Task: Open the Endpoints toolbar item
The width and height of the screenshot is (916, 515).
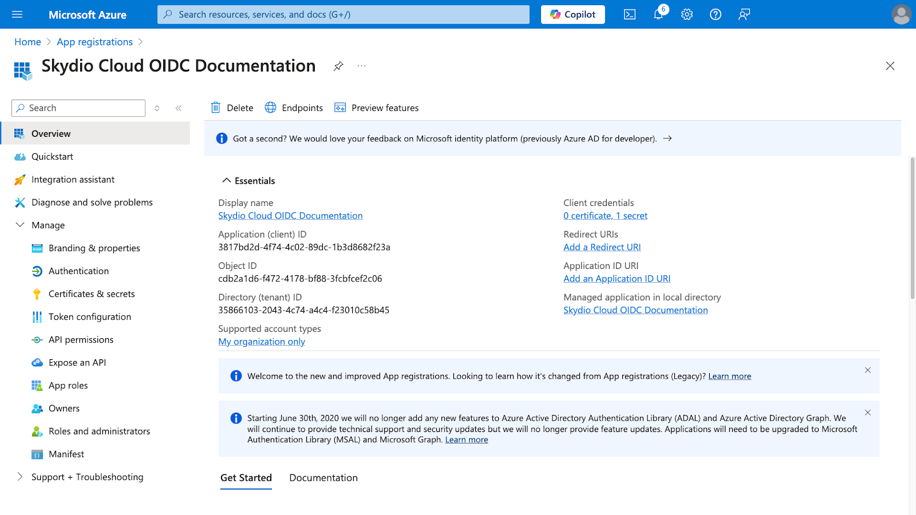Action: point(294,108)
